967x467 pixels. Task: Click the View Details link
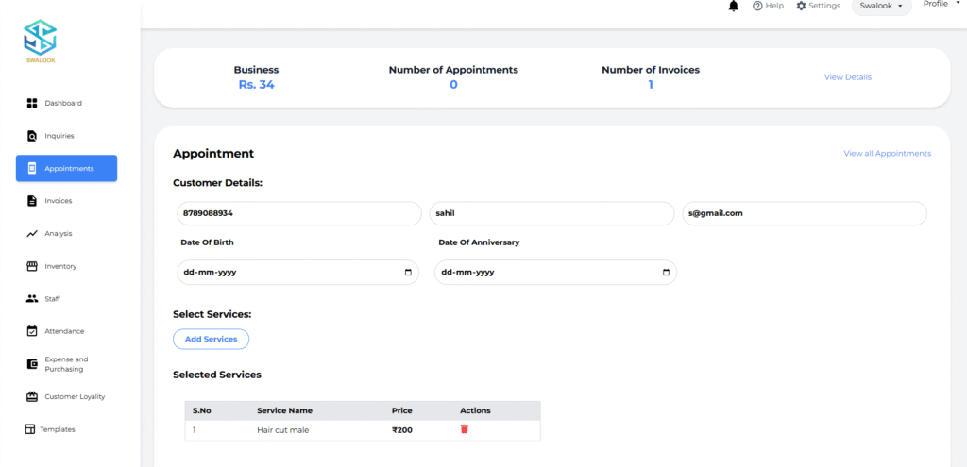click(x=847, y=77)
